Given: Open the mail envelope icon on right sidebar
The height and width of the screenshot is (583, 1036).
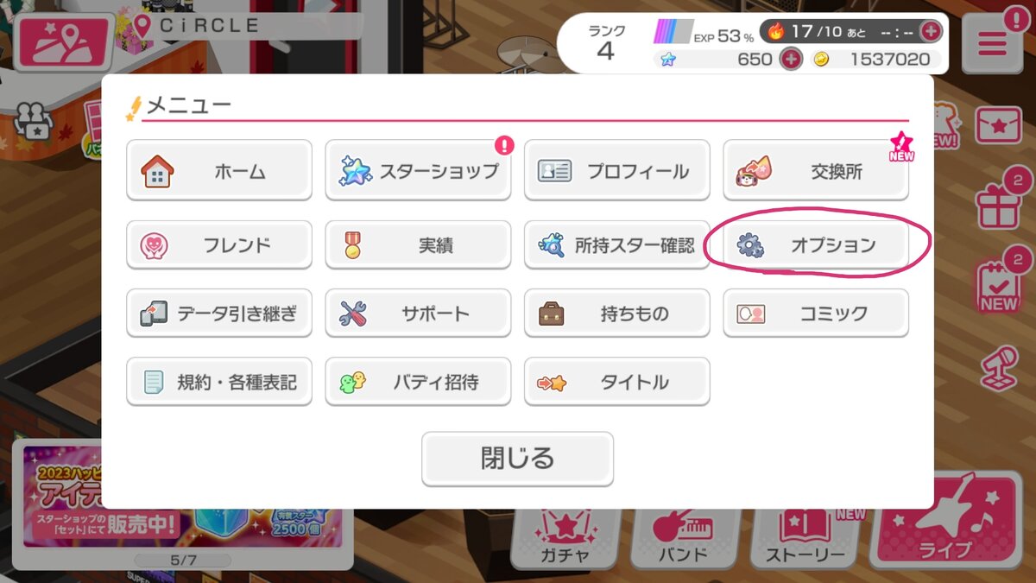Looking at the screenshot, I should click(999, 126).
